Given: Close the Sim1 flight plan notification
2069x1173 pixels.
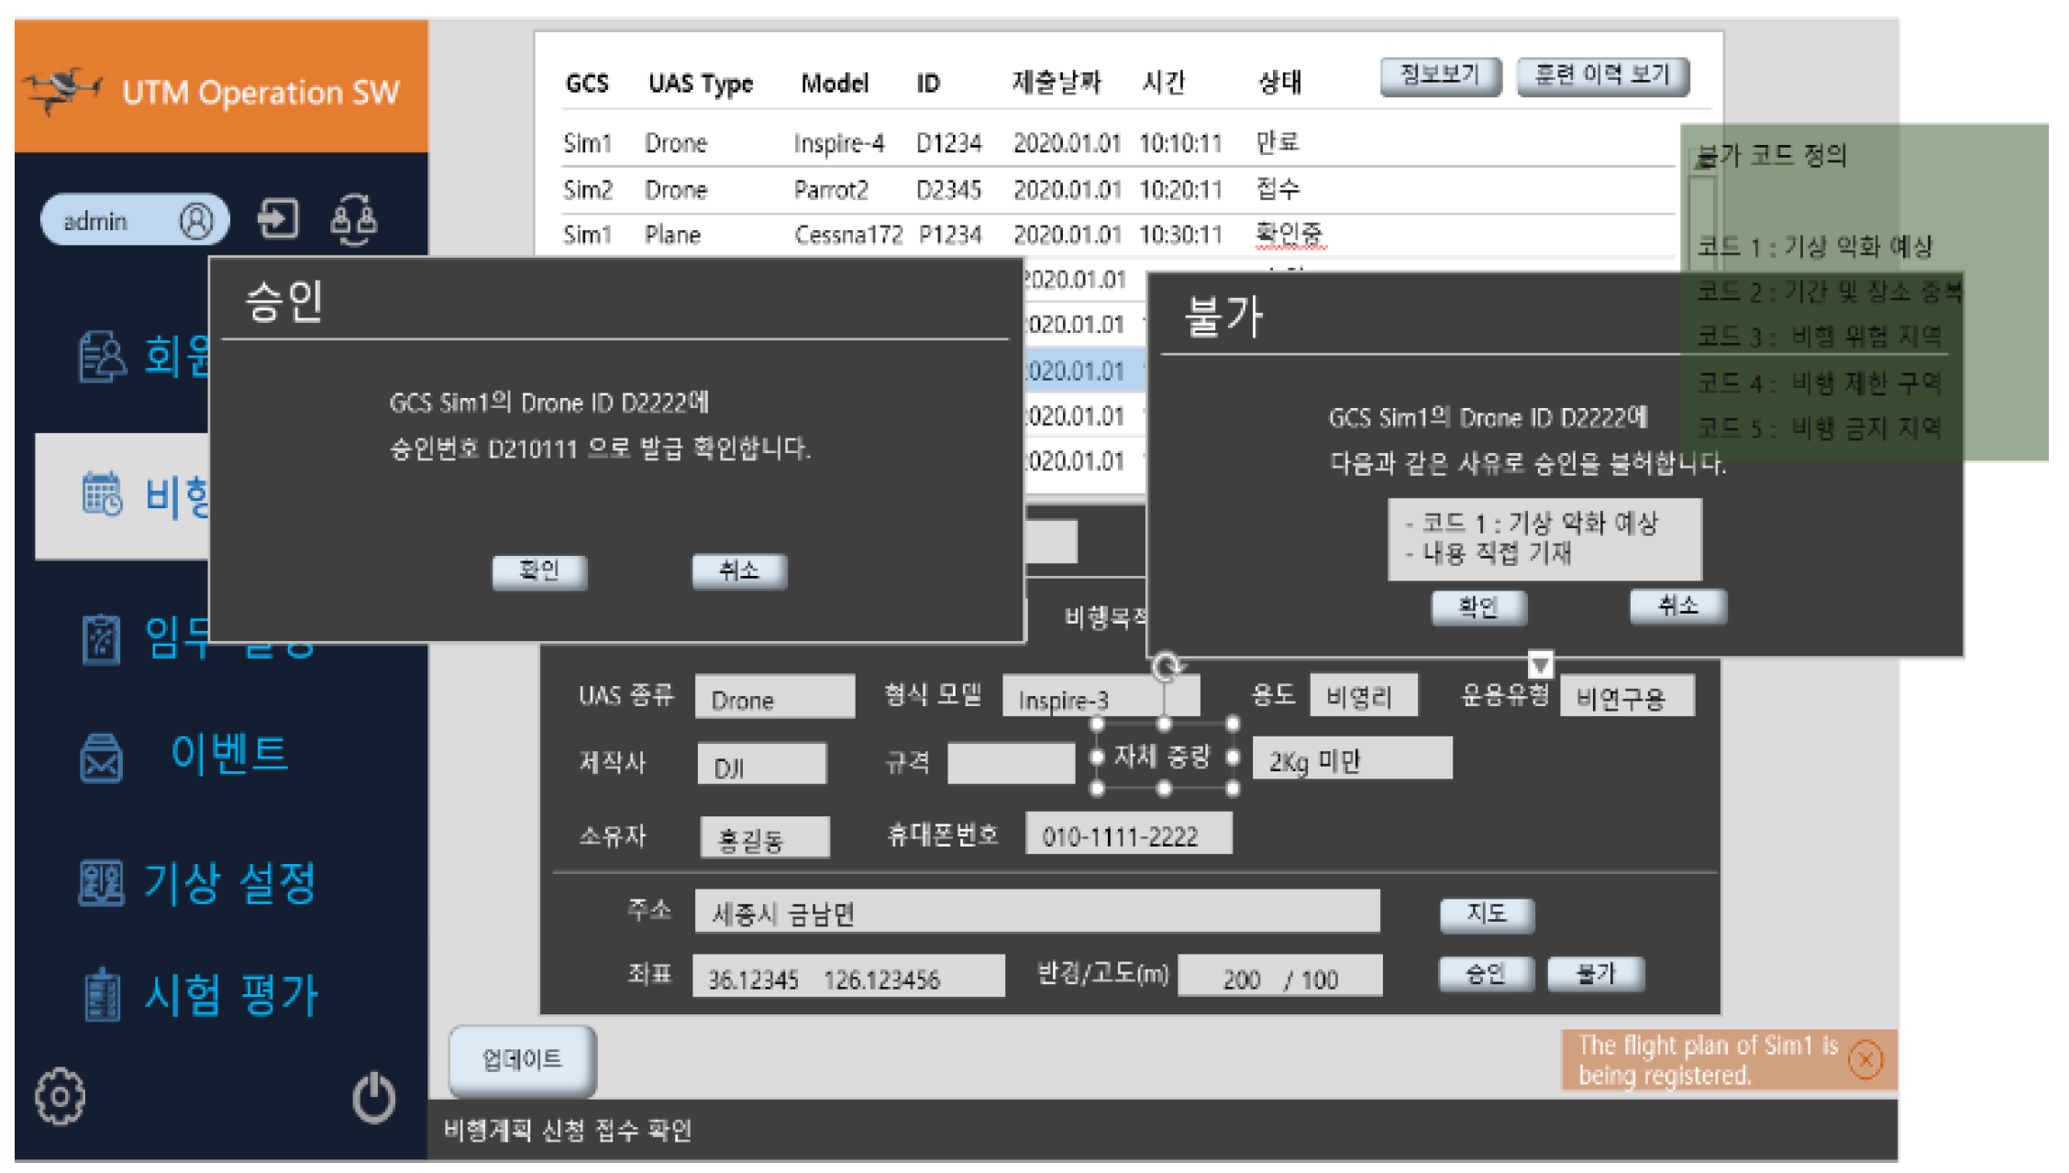Looking at the screenshot, I should 1865,1060.
